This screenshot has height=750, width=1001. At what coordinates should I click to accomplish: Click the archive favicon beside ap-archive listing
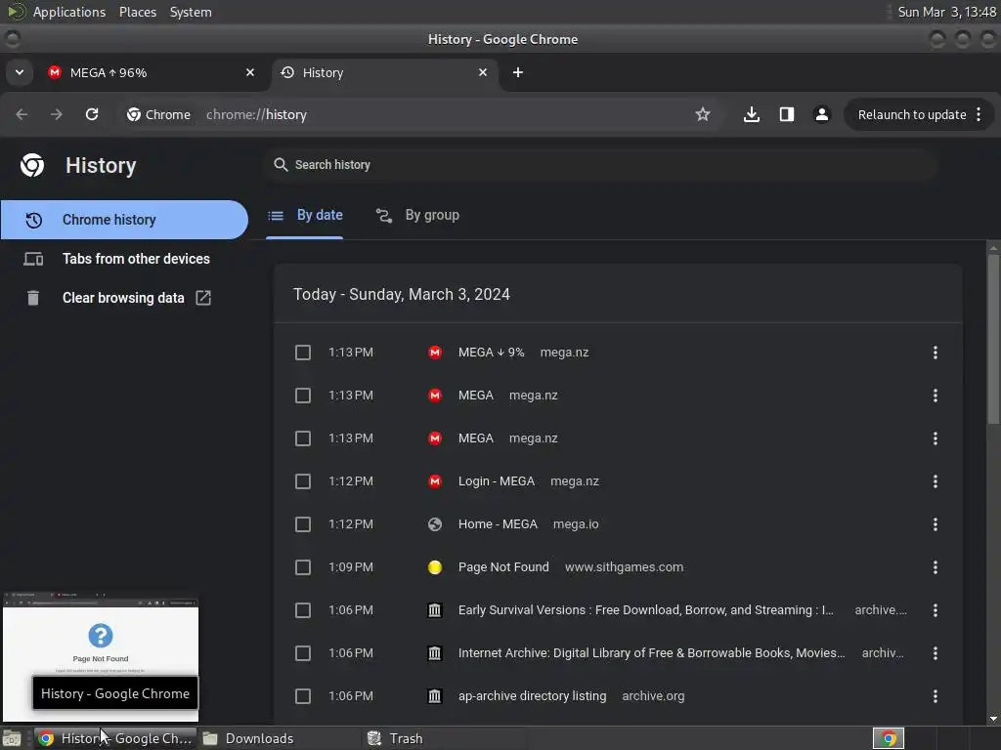tap(435, 696)
